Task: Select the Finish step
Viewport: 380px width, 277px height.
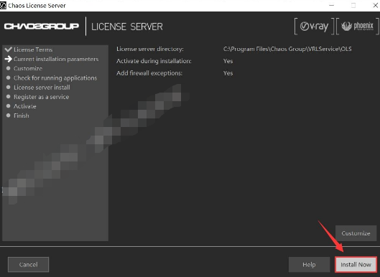Action: coord(22,116)
